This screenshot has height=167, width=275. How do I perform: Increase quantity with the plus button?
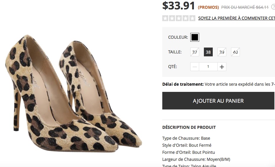pos(222,67)
